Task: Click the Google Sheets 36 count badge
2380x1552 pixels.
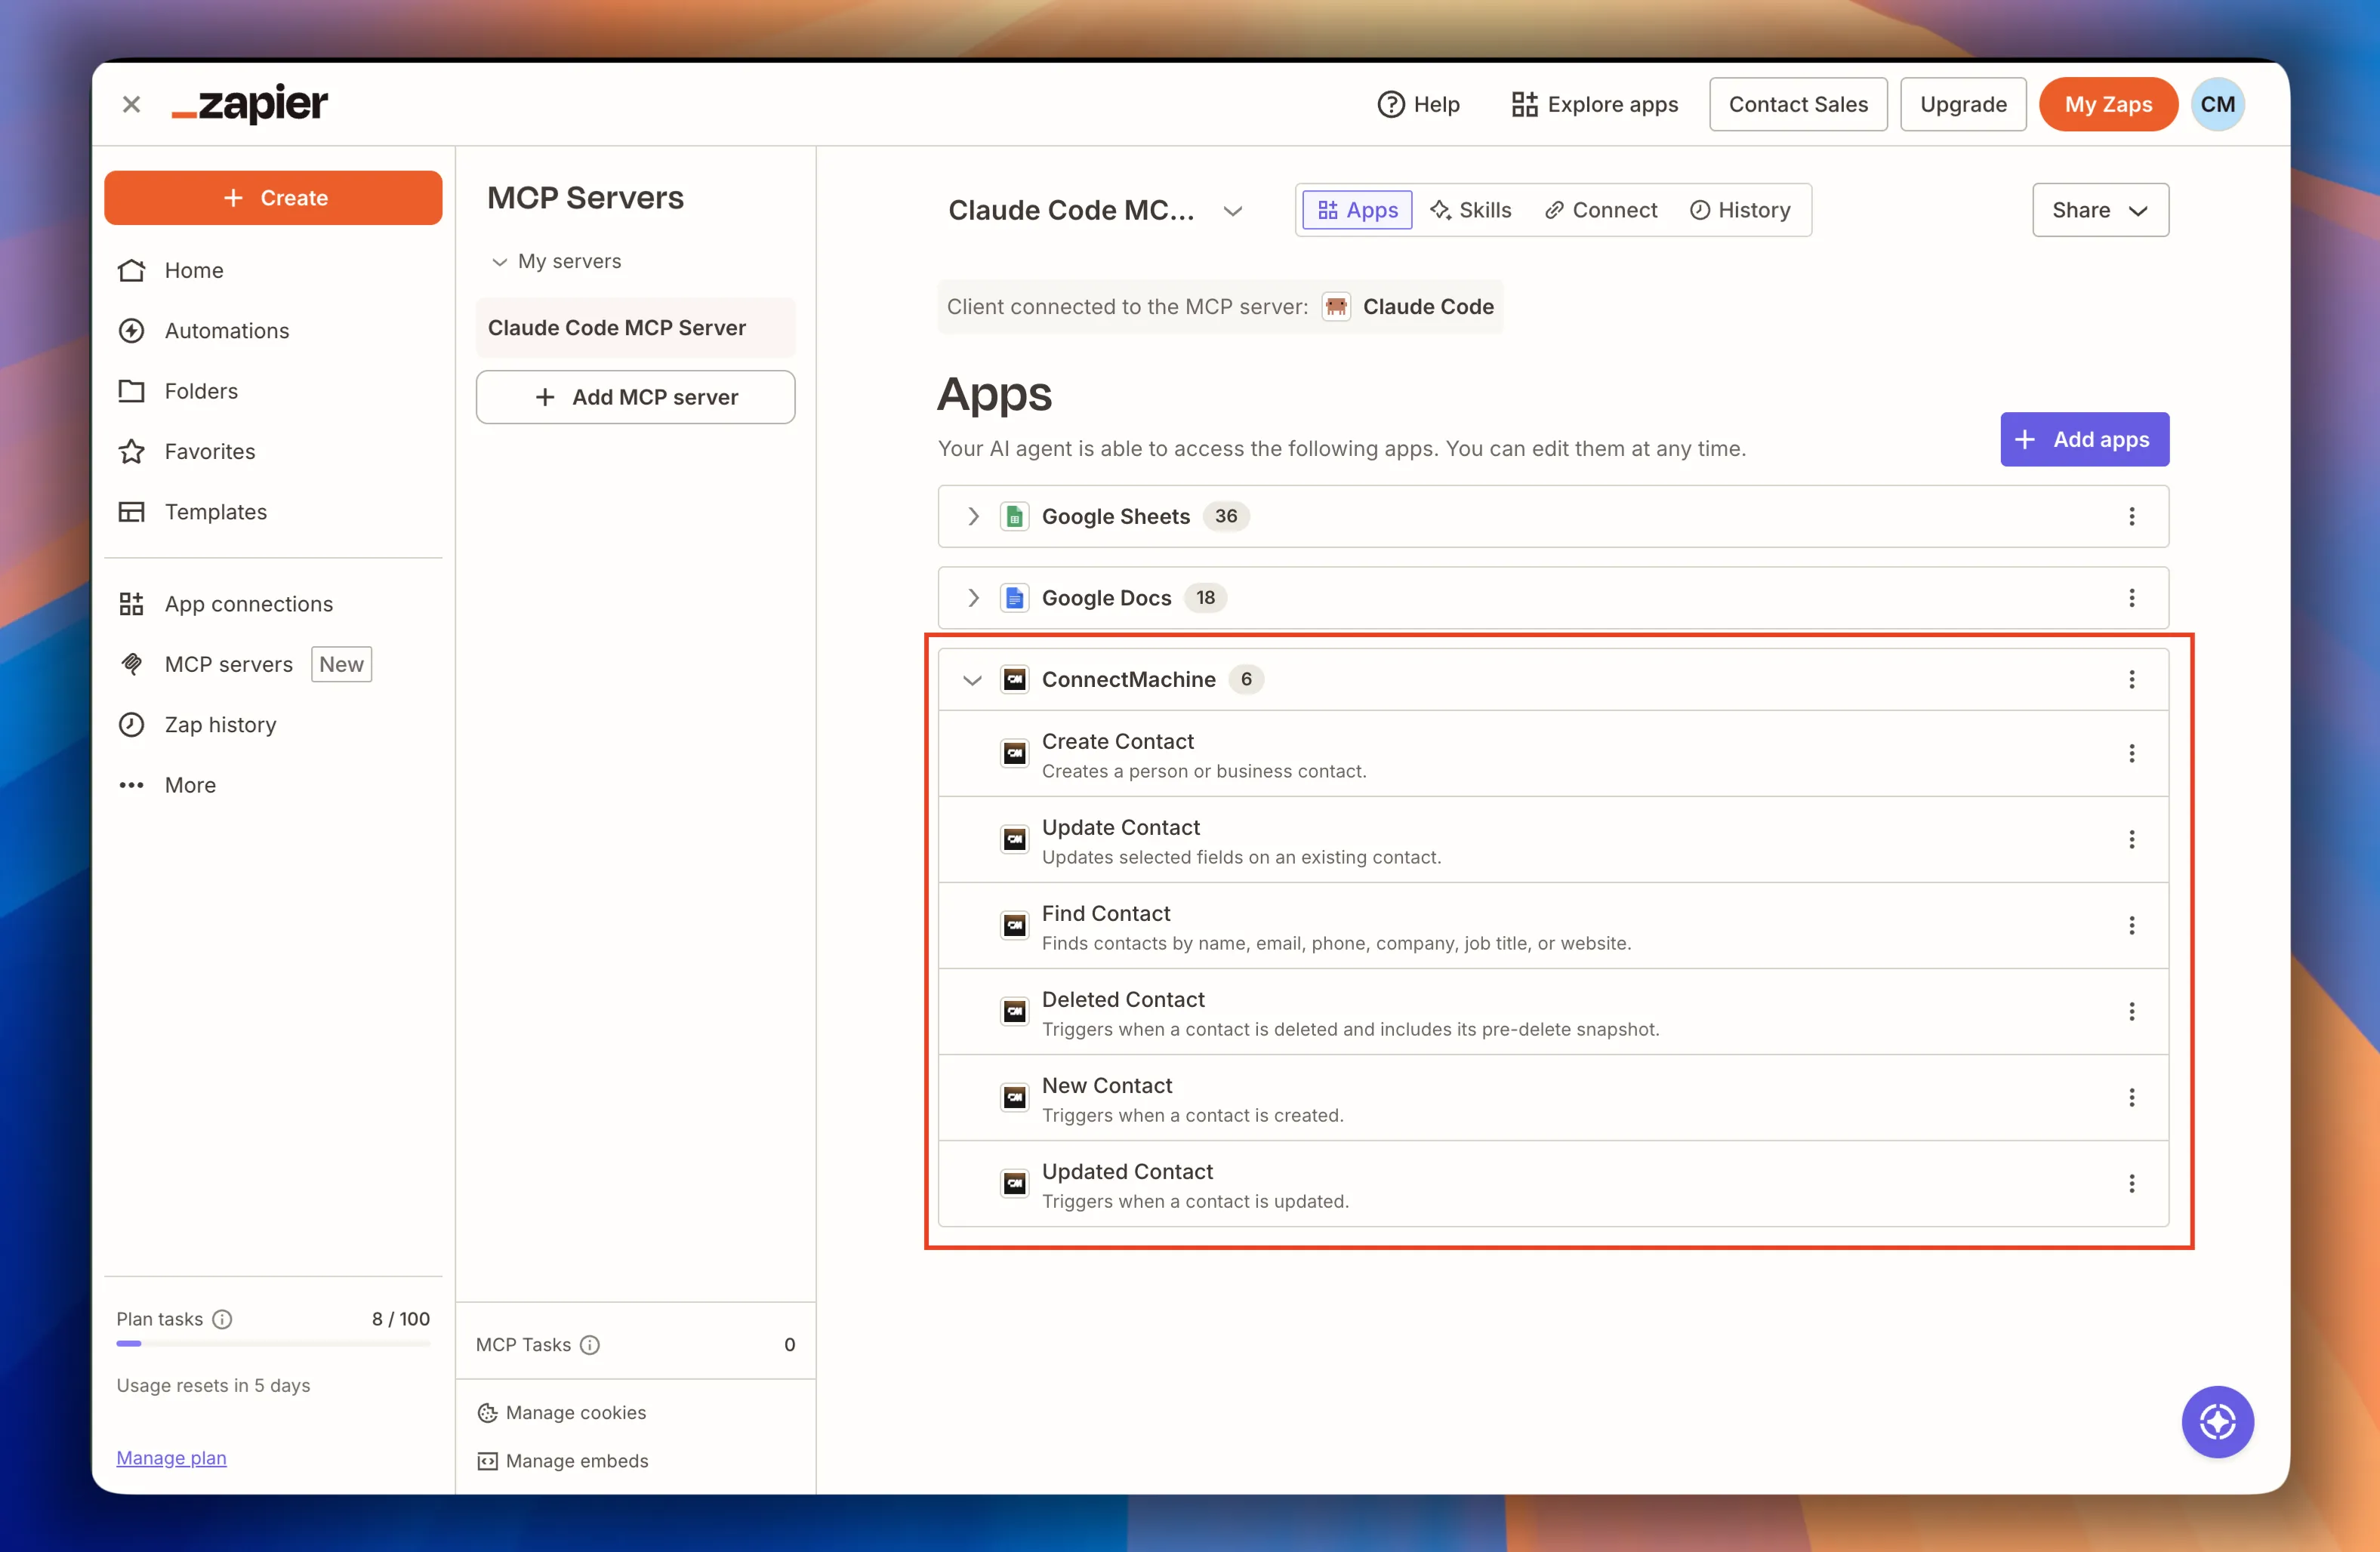Action: (x=1226, y=516)
